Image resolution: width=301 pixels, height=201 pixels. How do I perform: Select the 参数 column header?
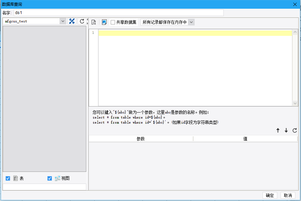point(141,139)
